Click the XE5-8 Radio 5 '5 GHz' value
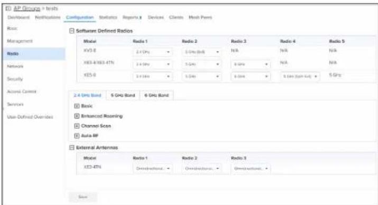 335,75
